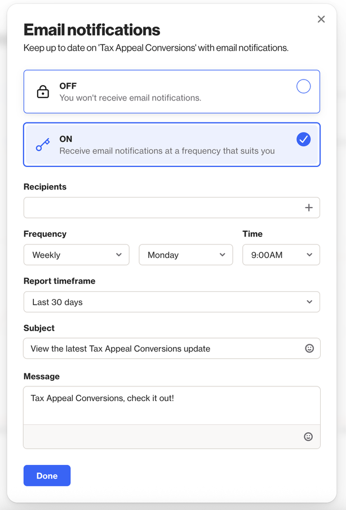Screen dimensions: 346x510
Task: Expand the Last 30 days timeframe dropdown
Action: click(x=171, y=302)
